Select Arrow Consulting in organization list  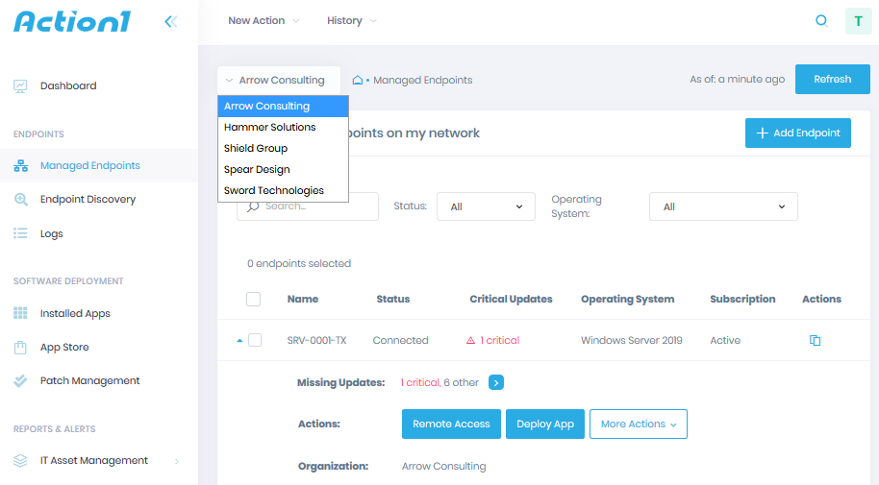click(x=283, y=107)
